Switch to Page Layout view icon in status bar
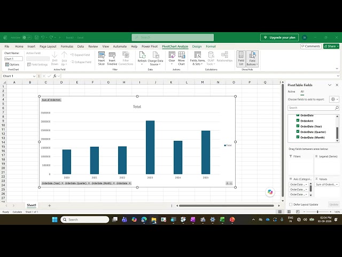The image size is (342, 257). 289,212
